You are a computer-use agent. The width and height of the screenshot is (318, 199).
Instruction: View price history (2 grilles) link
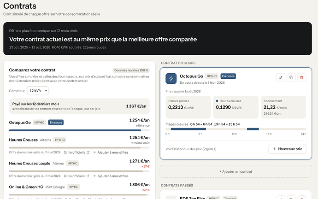tap(191, 149)
